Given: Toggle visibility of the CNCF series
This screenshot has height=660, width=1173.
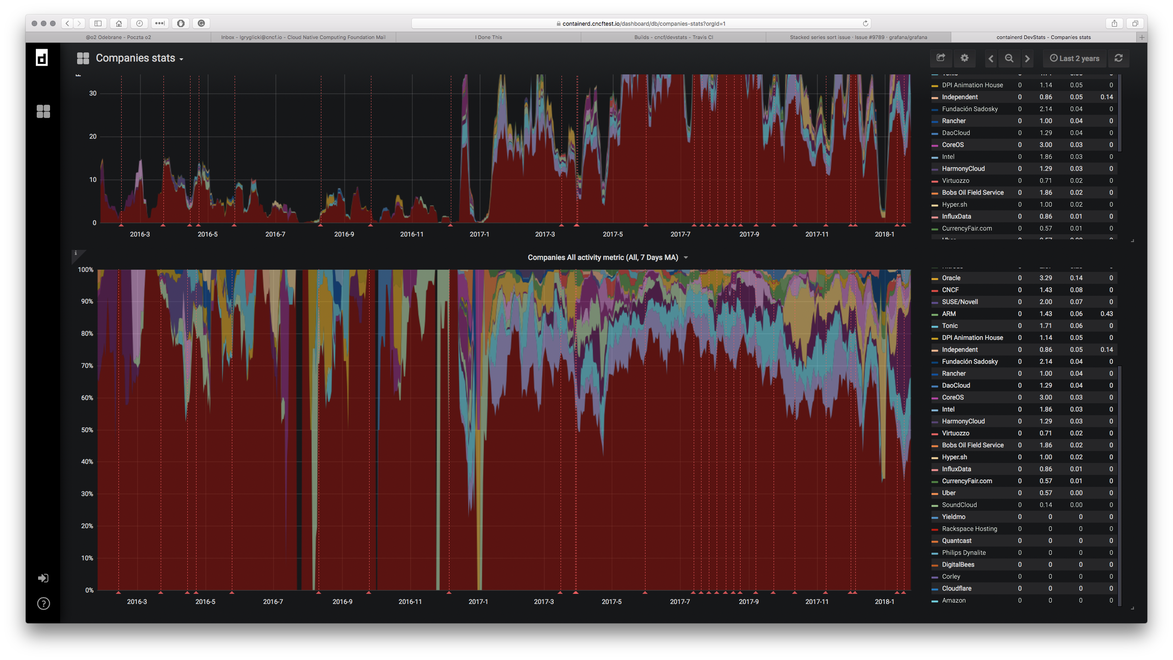Looking at the screenshot, I should (949, 290).
